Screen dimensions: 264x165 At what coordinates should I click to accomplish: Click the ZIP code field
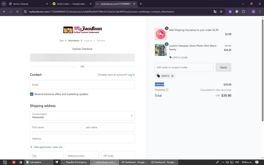118,156
